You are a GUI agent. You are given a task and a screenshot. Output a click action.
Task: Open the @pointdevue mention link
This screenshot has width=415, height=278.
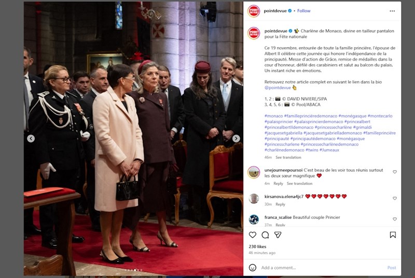[278, 87]
